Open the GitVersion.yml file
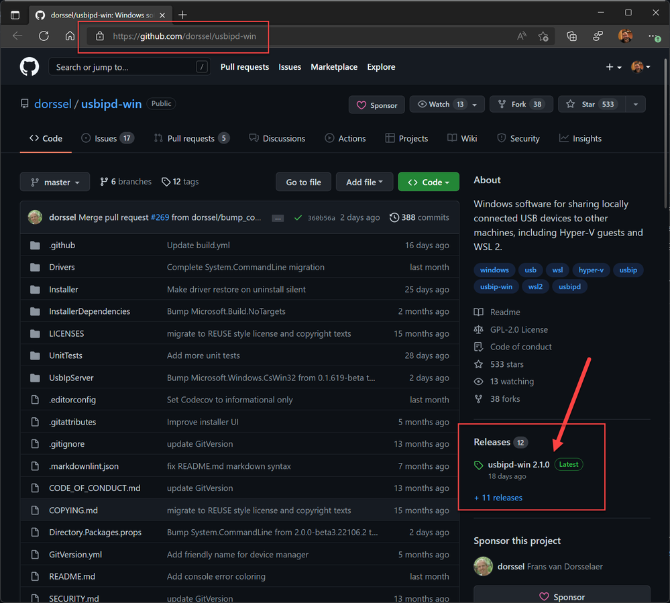Viewport: 670px width, 603px height. (75, 555)
